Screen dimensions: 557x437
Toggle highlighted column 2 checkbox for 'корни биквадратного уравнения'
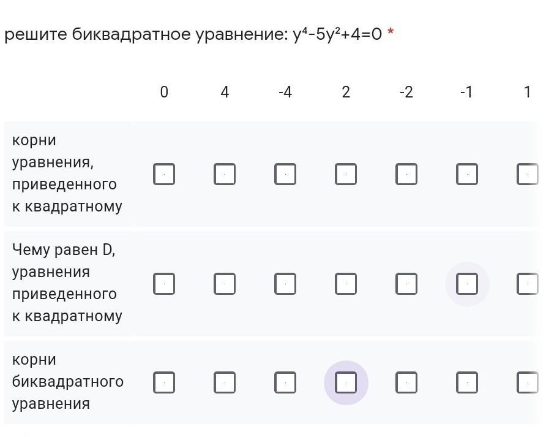346,383
